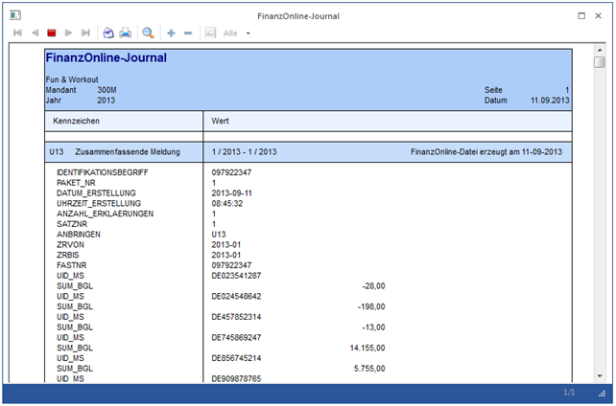Advance to next page arrow

click(69, 33)
